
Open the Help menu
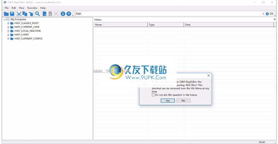pyautogui.click(x=43, y=8)
